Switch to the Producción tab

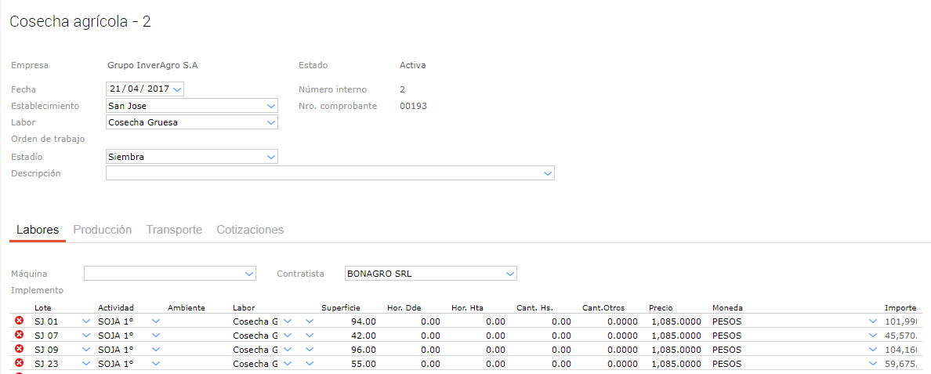(x=102, y=230)
